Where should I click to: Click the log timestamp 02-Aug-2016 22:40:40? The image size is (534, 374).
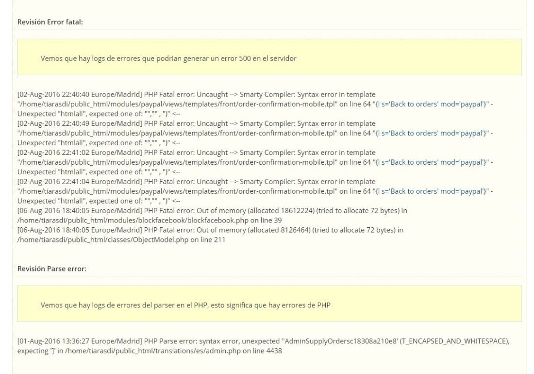pos(80,94)
